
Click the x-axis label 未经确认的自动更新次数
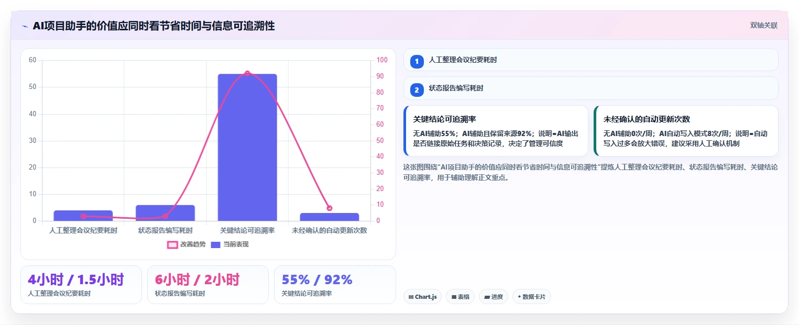pos(330,230)
